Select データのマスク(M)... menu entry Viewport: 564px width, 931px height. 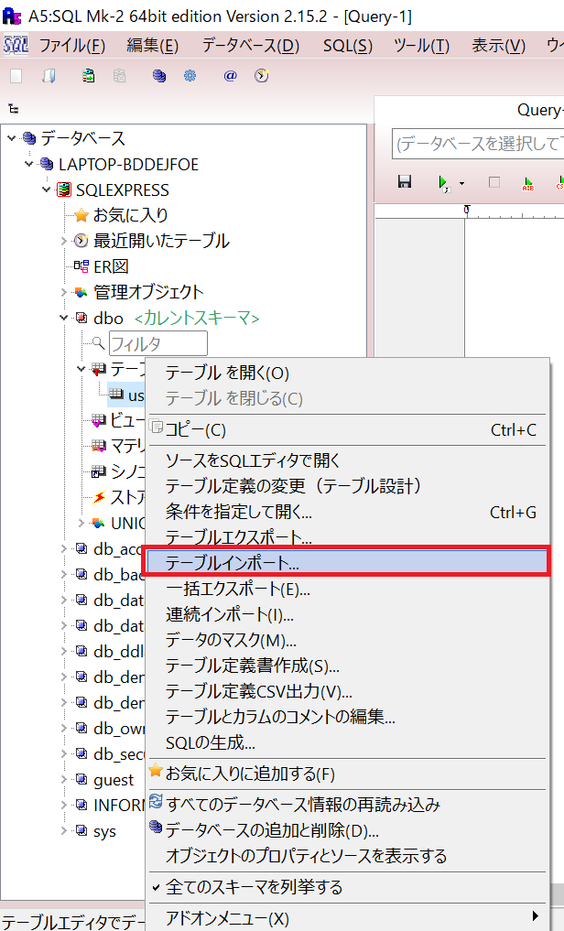(x=347, y=640)
